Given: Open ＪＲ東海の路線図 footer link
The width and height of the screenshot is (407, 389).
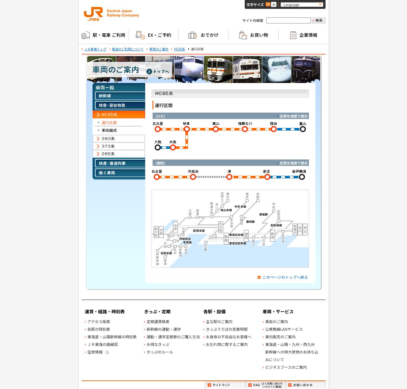Looking at the screenshot, I should tap(102, 345).
